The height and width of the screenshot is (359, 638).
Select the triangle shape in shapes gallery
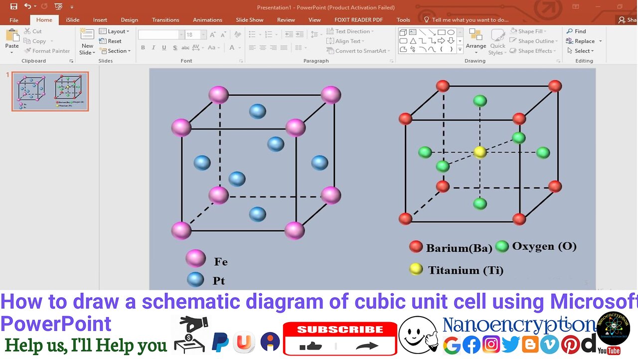click(413, 41)
